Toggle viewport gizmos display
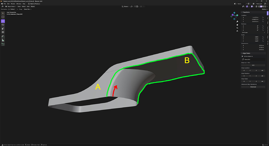The width and height of the screenshot is (269, 146). [x=247, y=7]
